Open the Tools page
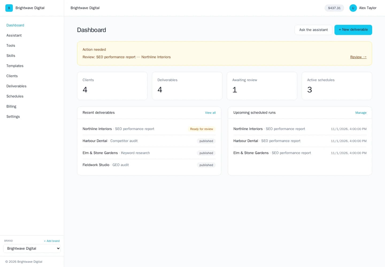The width and height of the screenshot is (385, 267). pos(11,45)
